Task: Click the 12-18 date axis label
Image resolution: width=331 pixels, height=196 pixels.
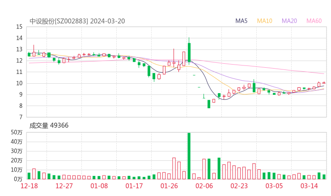Action: pyautogui.click(x=29, y=186)
